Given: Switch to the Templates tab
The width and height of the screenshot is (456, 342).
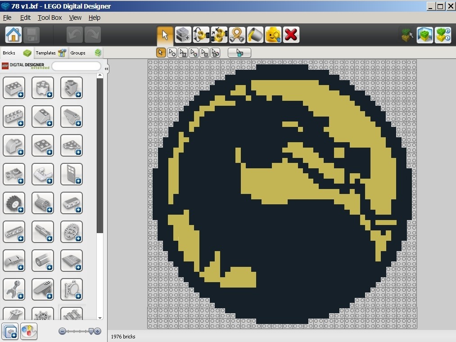Looking at the screenshot, I should pyautogui.click(x=51, y=53).
